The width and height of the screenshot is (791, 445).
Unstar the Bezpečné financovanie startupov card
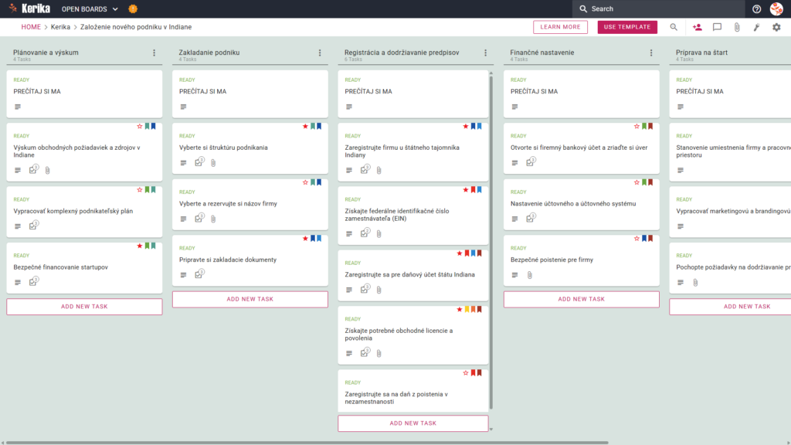pyautogui.click(x=140, y=246)
